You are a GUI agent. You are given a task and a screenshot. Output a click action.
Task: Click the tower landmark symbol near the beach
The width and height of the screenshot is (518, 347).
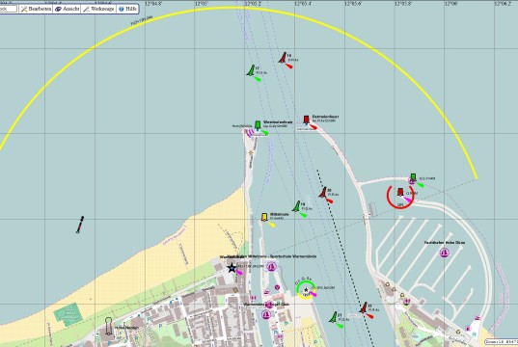[108, 326]
